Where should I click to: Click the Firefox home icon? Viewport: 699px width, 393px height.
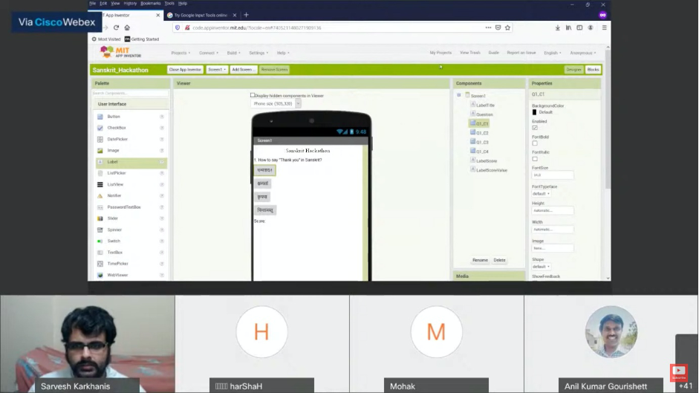[127, 27]
